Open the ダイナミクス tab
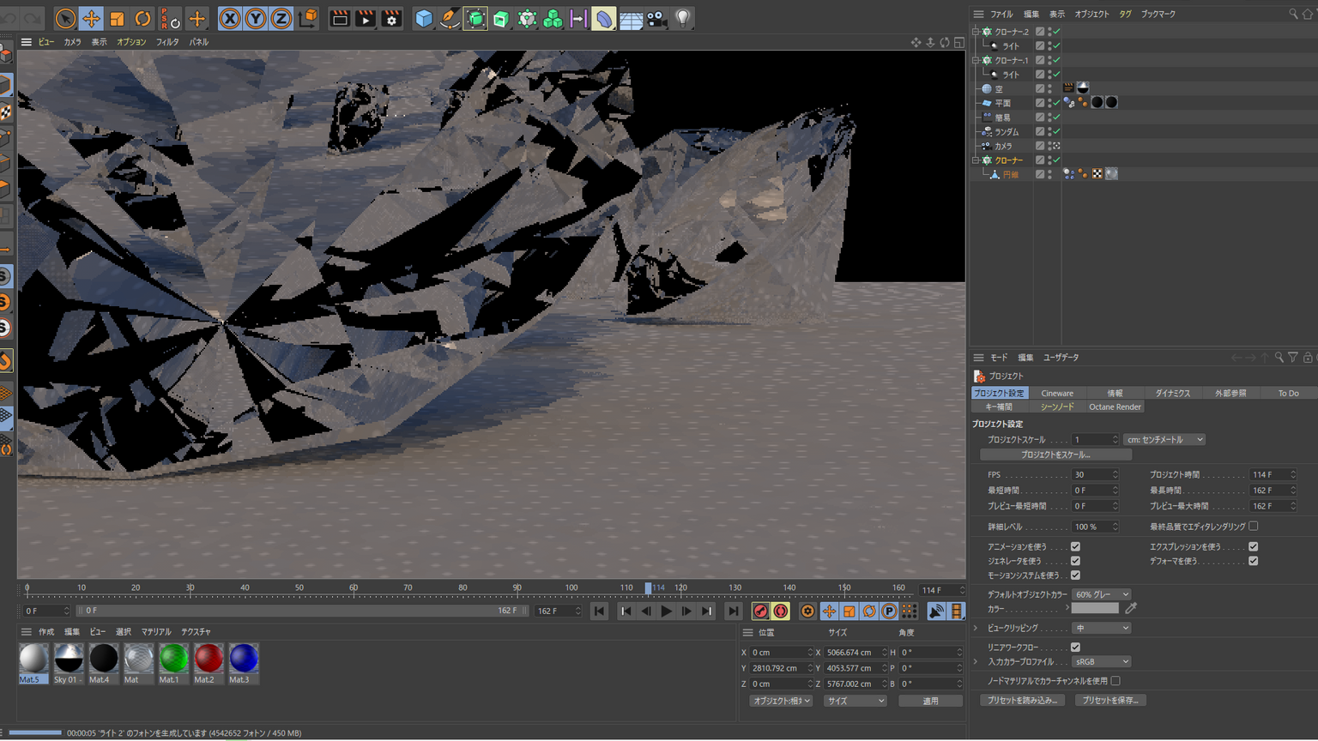This screenshot has width=1318, height=741. (x=1172, y=394)
